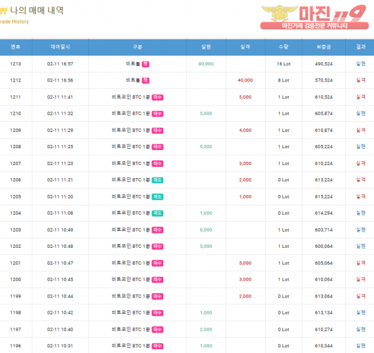Click the 실현 column header
The width and height of the screenshot is (374, 353).
206,47
